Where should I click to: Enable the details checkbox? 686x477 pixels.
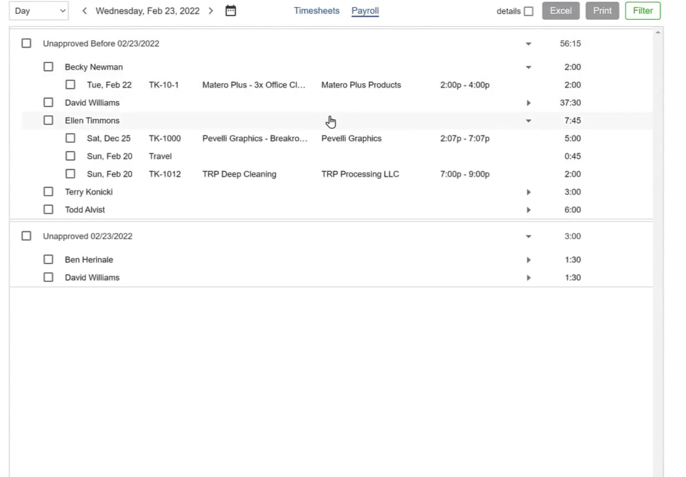[x=529, y=11]
